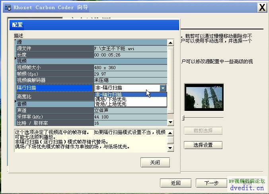Click the 视频编解码器 property label

(31, 80)
